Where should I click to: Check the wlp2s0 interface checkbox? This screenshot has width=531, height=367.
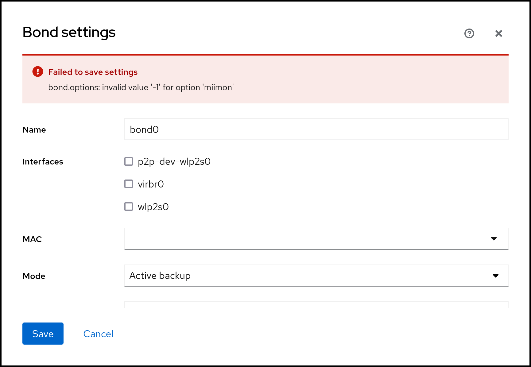pyautogui.click(x=129, y=207)
